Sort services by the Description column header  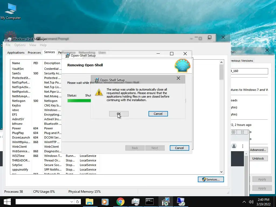pyautogui.click(x=52, y=63)
